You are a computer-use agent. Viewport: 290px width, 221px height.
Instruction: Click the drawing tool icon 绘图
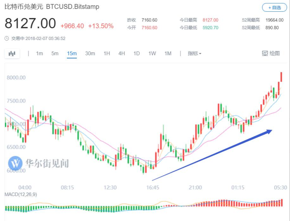pos(271,53)
